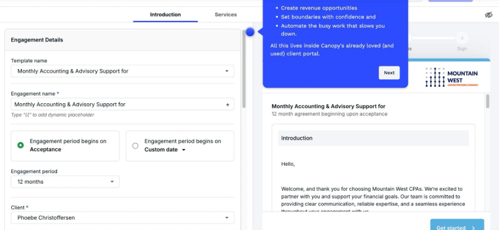Toggle preview visibility eye-slash icon

pyautogui.click(x=488, y=15)
